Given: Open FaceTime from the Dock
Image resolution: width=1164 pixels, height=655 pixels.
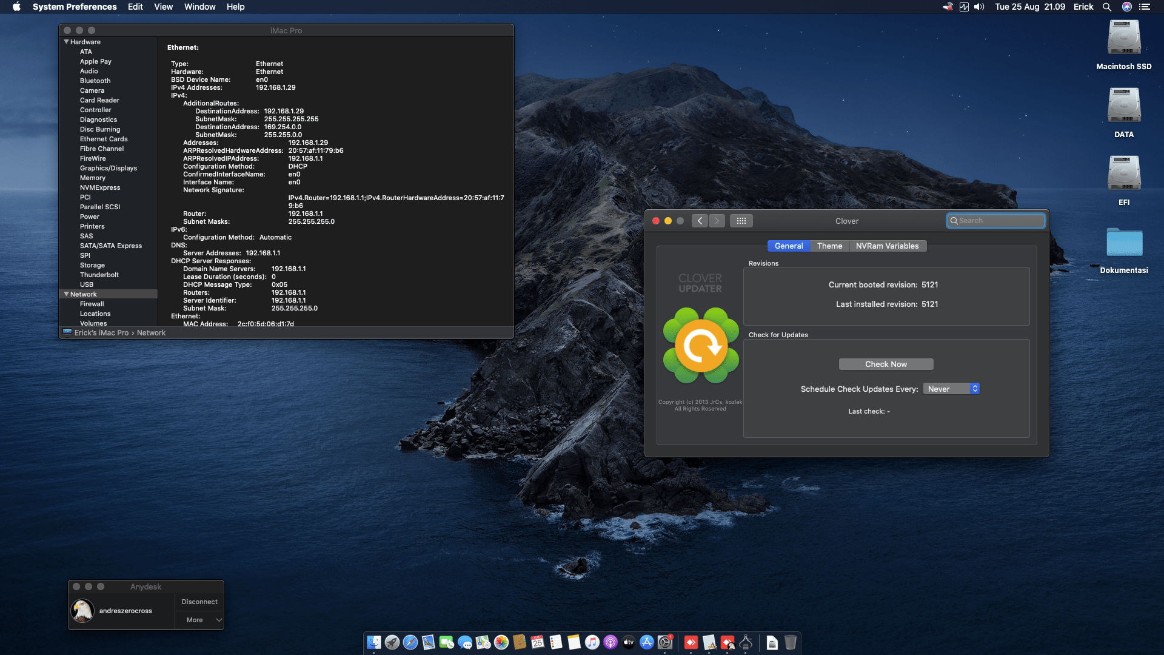Looking at the screenshot, I should pos(447,642).
